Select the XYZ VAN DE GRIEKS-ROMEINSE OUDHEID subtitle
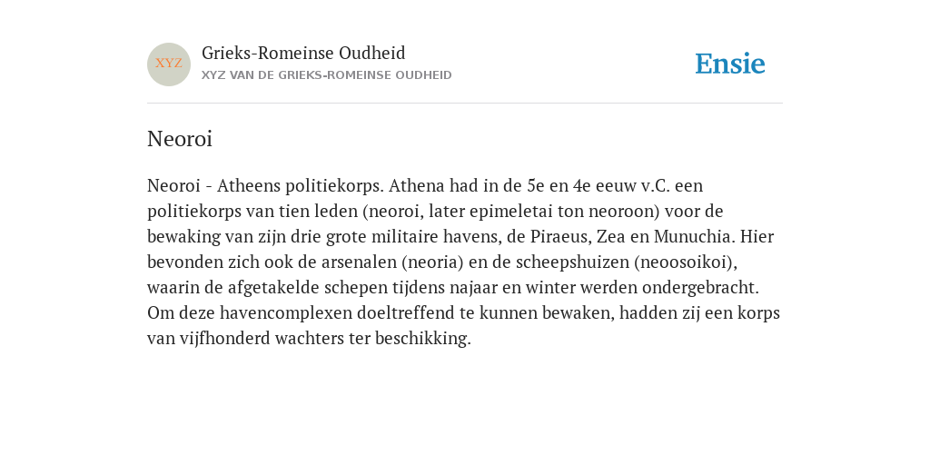The image size is (930, 465). tap(327, 75)
